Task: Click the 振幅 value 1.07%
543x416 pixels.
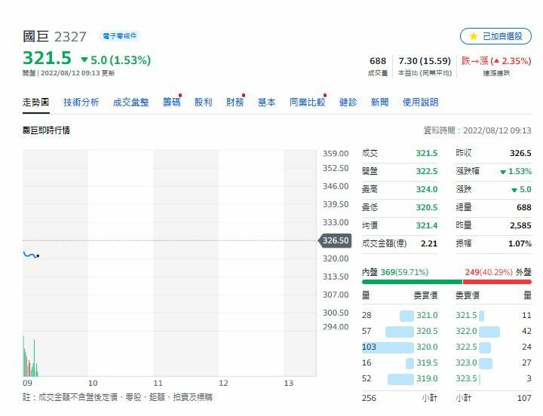Action: coord(520,243)
